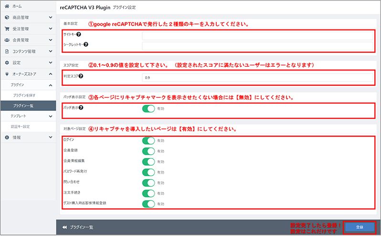
Task: Toggle the 注文手続き page switch
Action: tap(148, 193)
